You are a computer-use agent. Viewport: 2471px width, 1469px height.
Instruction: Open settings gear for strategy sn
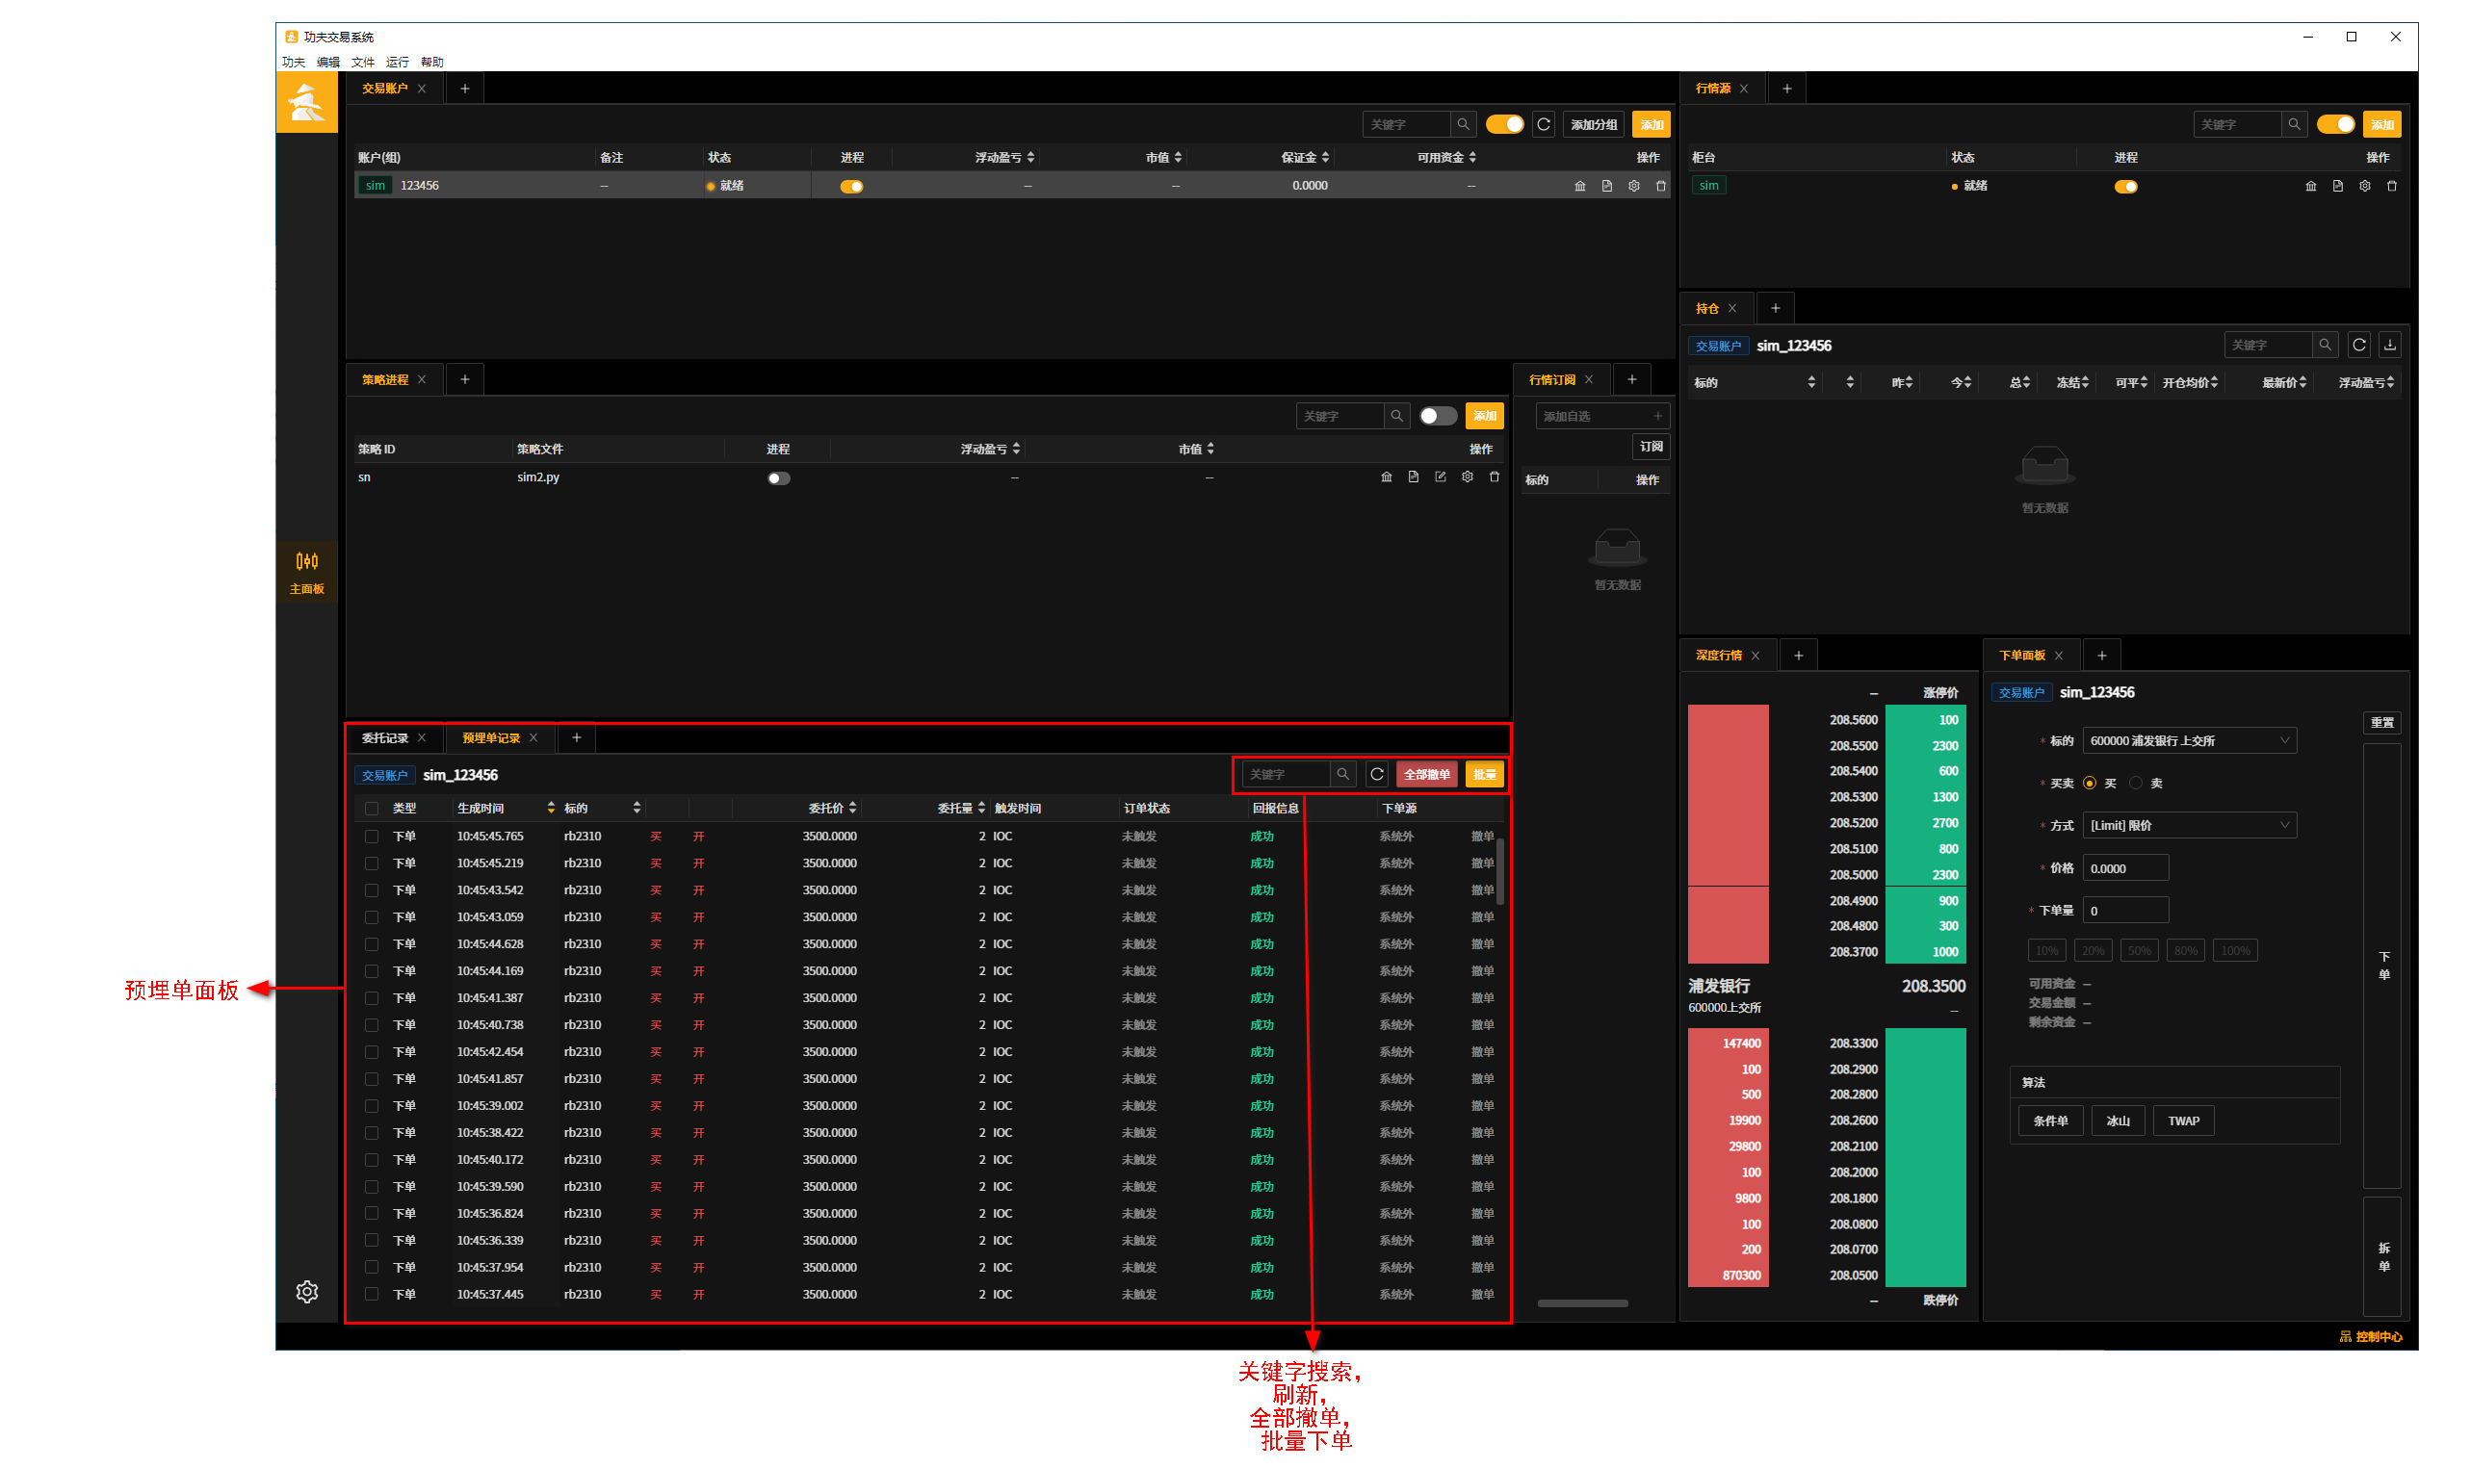[x=1468, y=477]
